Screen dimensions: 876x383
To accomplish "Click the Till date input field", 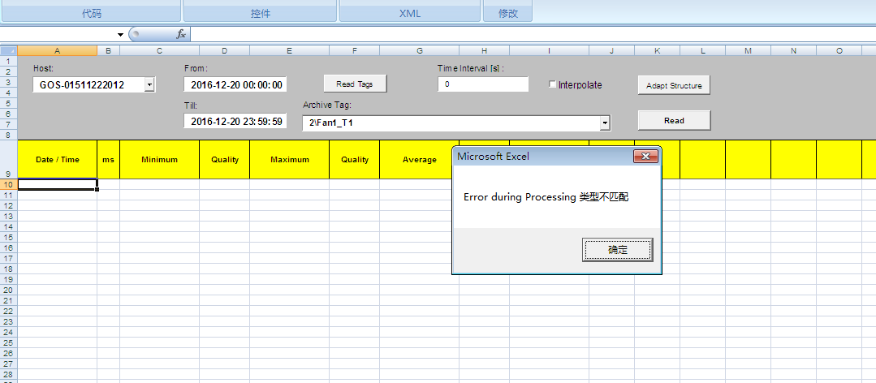I will coord(235,121).
